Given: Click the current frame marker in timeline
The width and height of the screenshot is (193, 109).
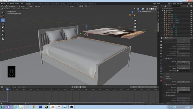Looking at the screenshot, I should 7,89.
